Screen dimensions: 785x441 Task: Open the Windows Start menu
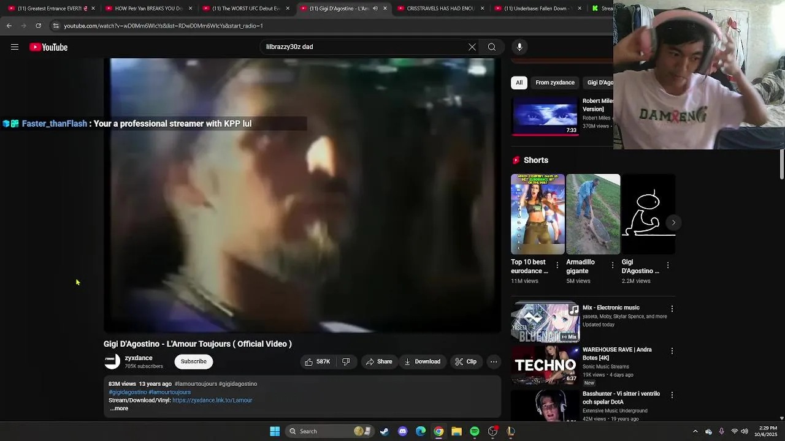tap(275, 431)
